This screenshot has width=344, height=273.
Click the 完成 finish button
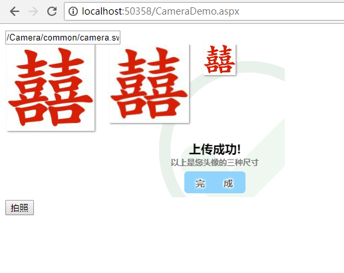click(215, 182)
